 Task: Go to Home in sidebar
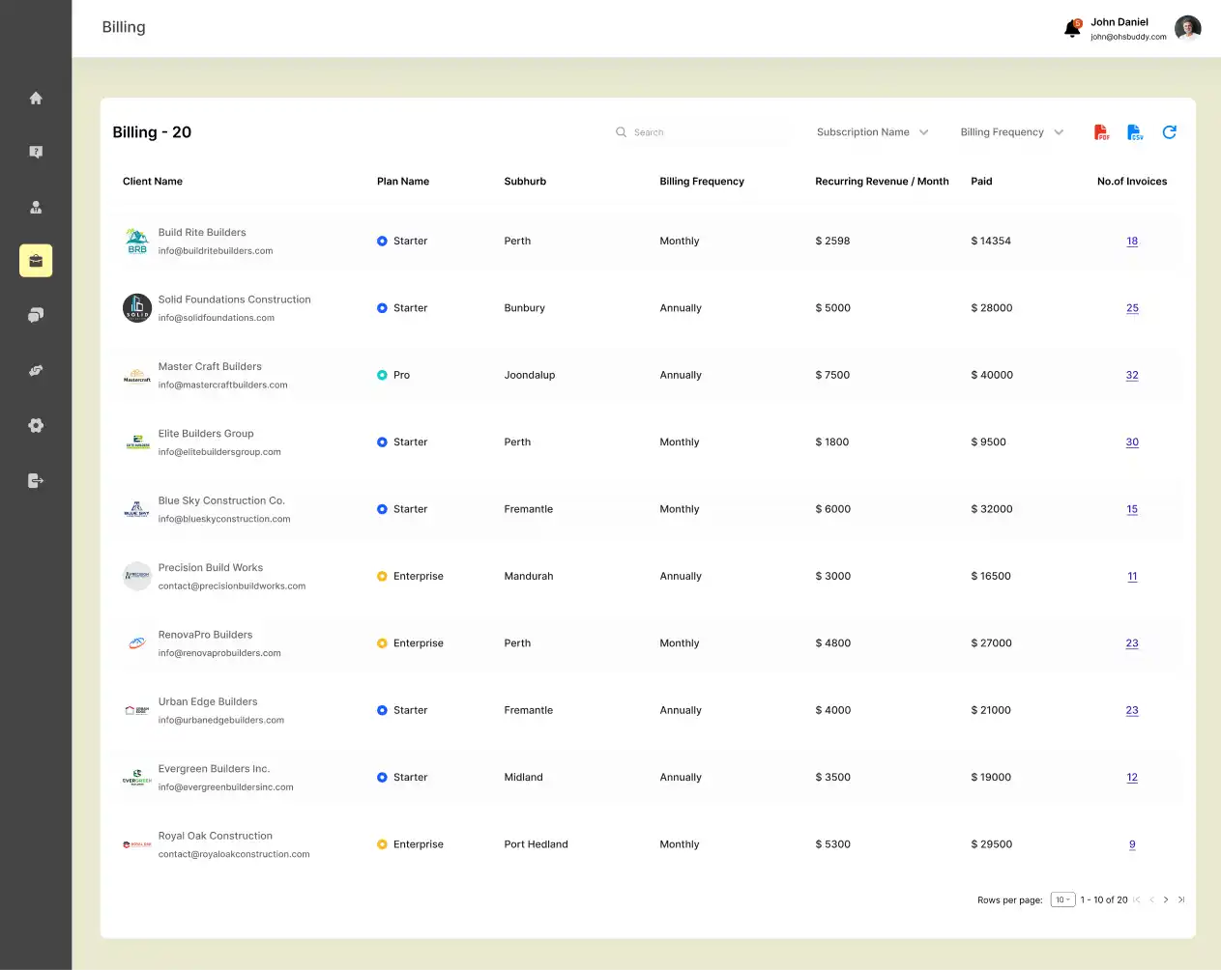(x=36, y=99)
